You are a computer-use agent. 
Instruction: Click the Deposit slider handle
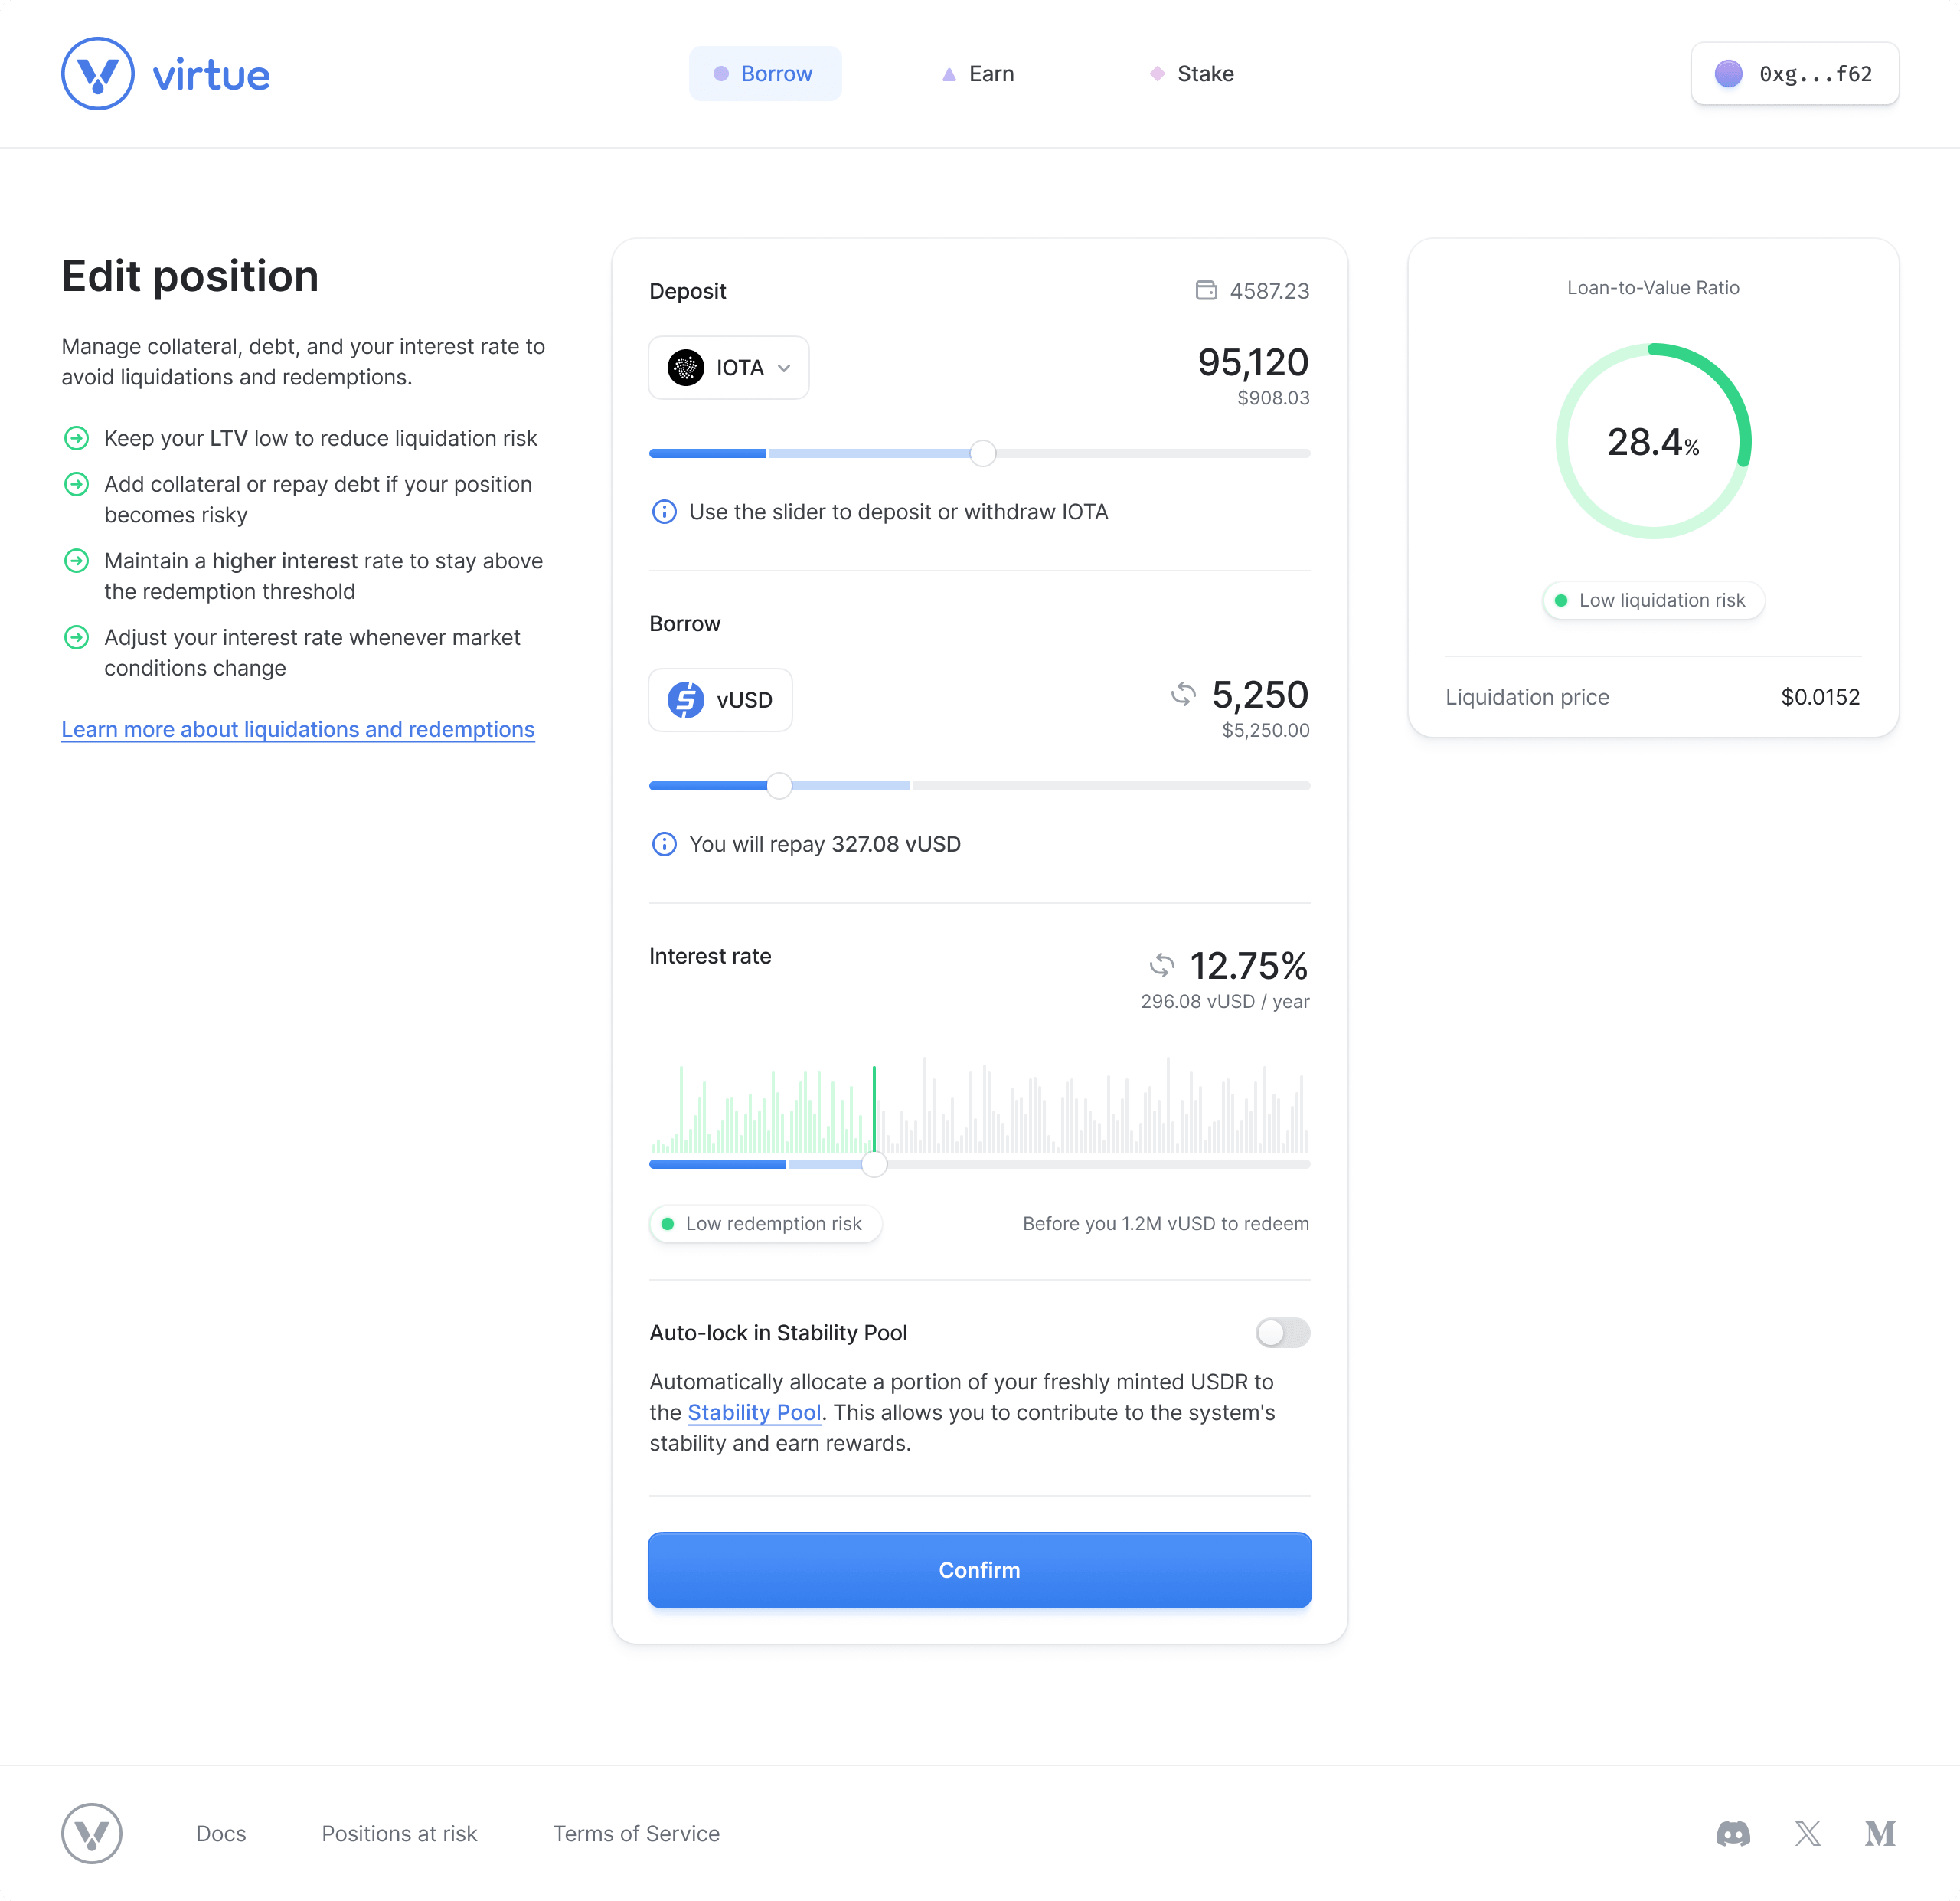coord(983,453)
